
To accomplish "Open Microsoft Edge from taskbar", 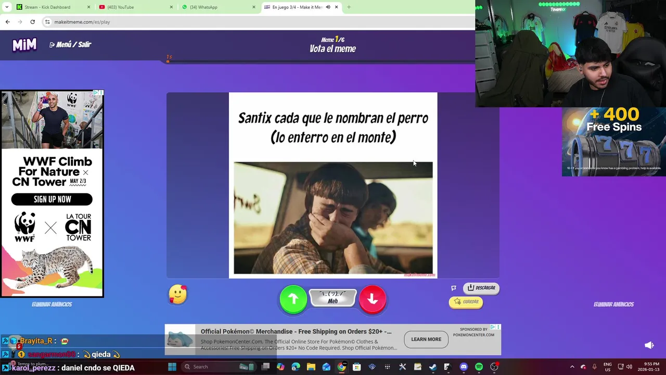I will 296,367.
